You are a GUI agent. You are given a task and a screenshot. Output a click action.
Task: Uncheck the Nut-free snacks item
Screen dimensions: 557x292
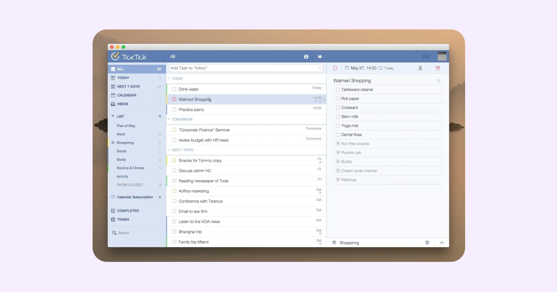point(338,143)
